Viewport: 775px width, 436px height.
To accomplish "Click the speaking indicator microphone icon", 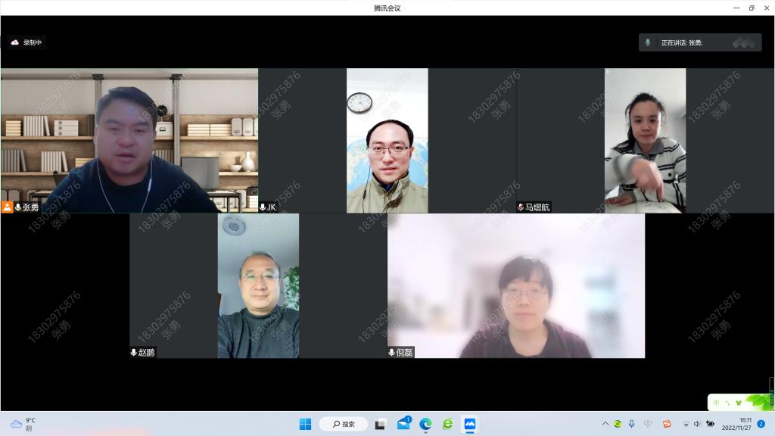I will point(648,42).
